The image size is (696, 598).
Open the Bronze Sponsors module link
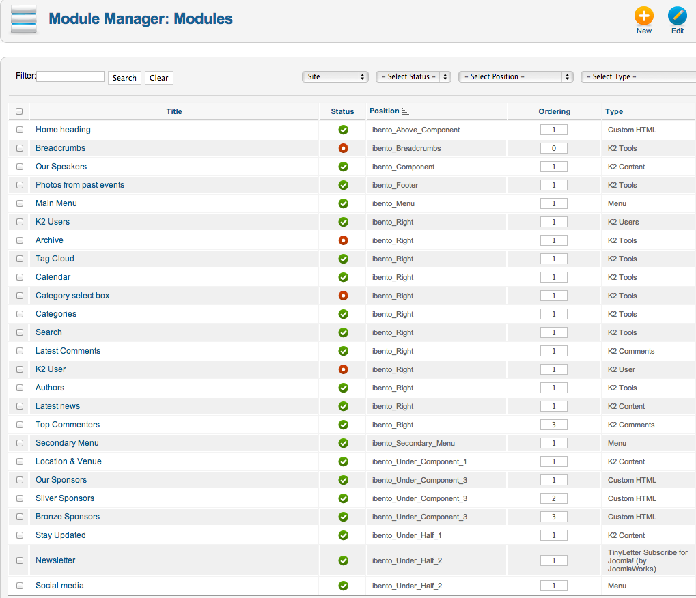tap(68, 517)
